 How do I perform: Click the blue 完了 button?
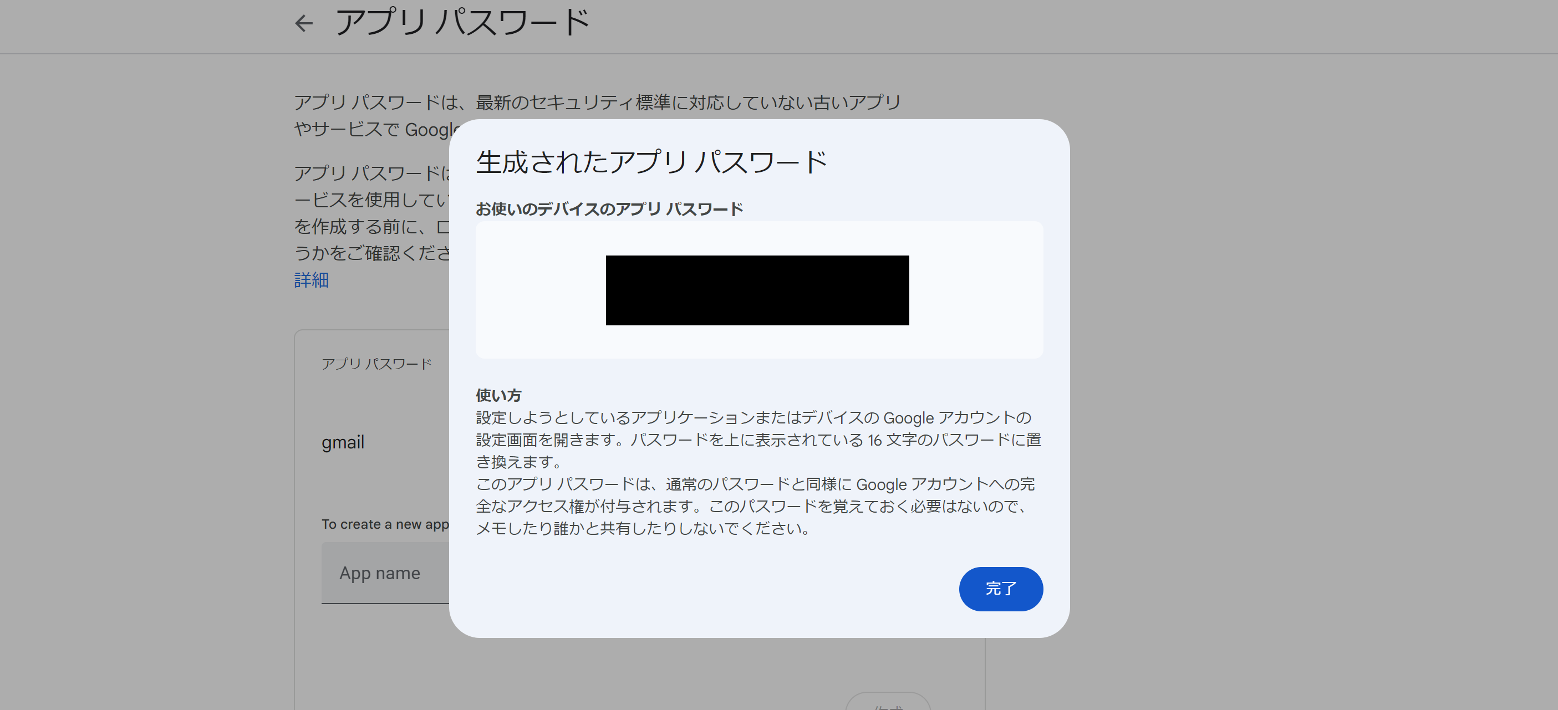(1000, 589)
